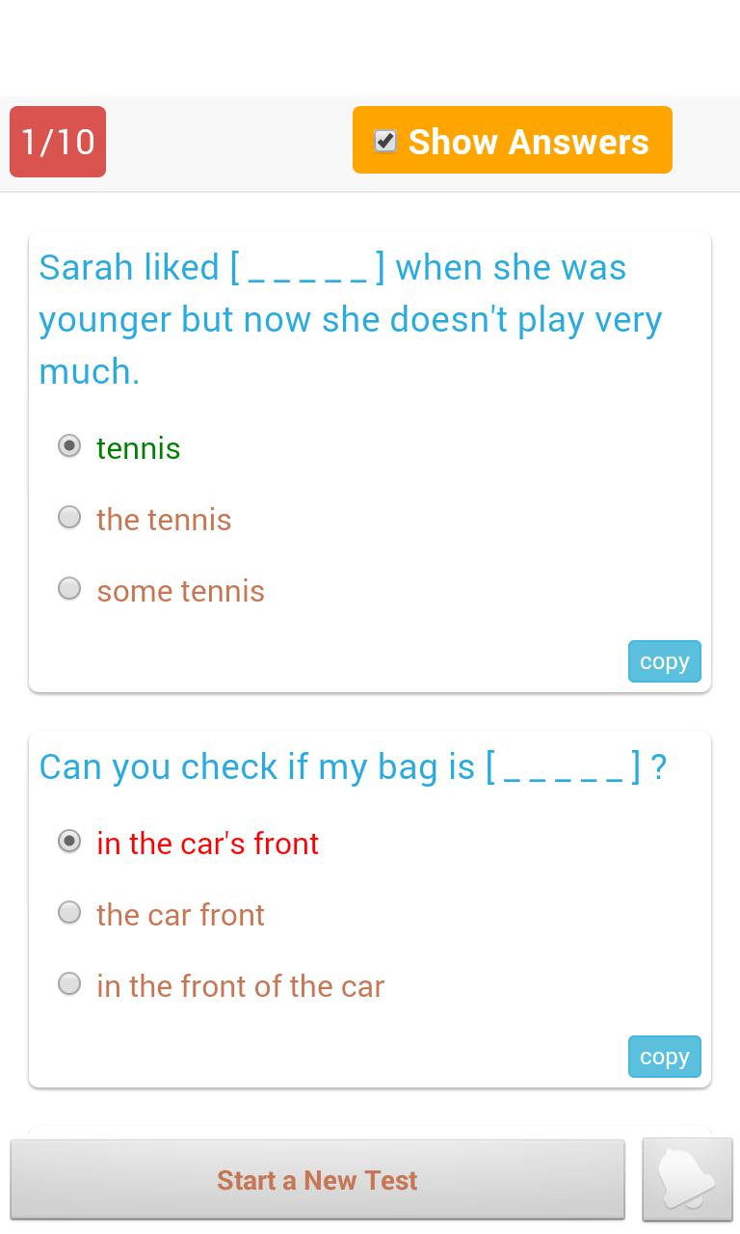Image resolution: width=740 pixels, height=1234 pixels.
Task: Choose 'in the front of the car'
Action: (68, 983)
